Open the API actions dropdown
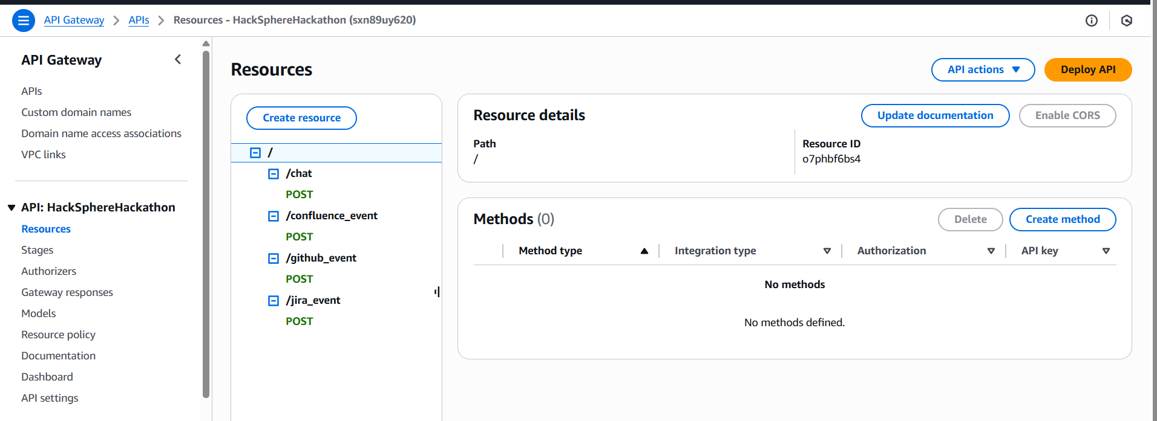The height and width of the screenshot is (421, 1157). (983, 69)
